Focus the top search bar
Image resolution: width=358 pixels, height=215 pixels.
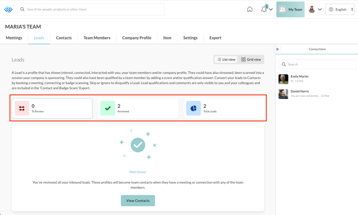[91, 9]
